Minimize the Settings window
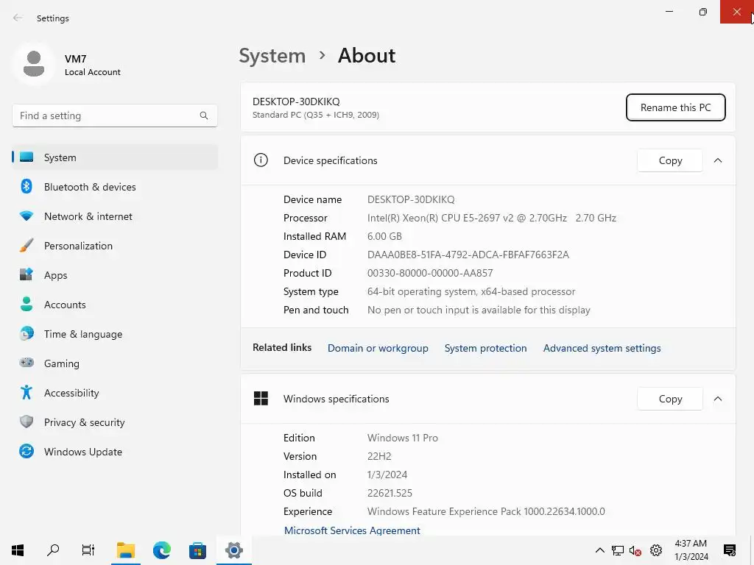This screenshot has width=754, height=565. click(669, 12)
